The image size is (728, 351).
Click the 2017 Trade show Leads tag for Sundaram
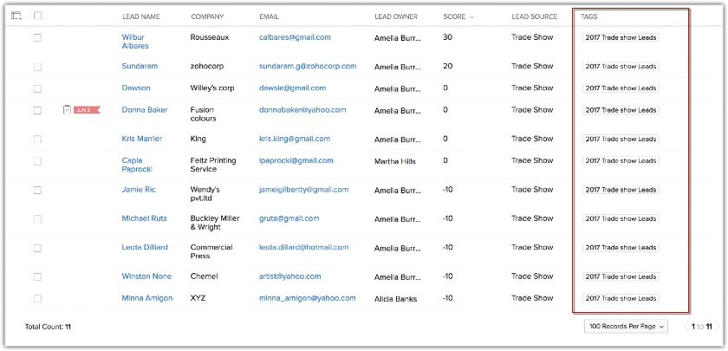pos(621,67)
